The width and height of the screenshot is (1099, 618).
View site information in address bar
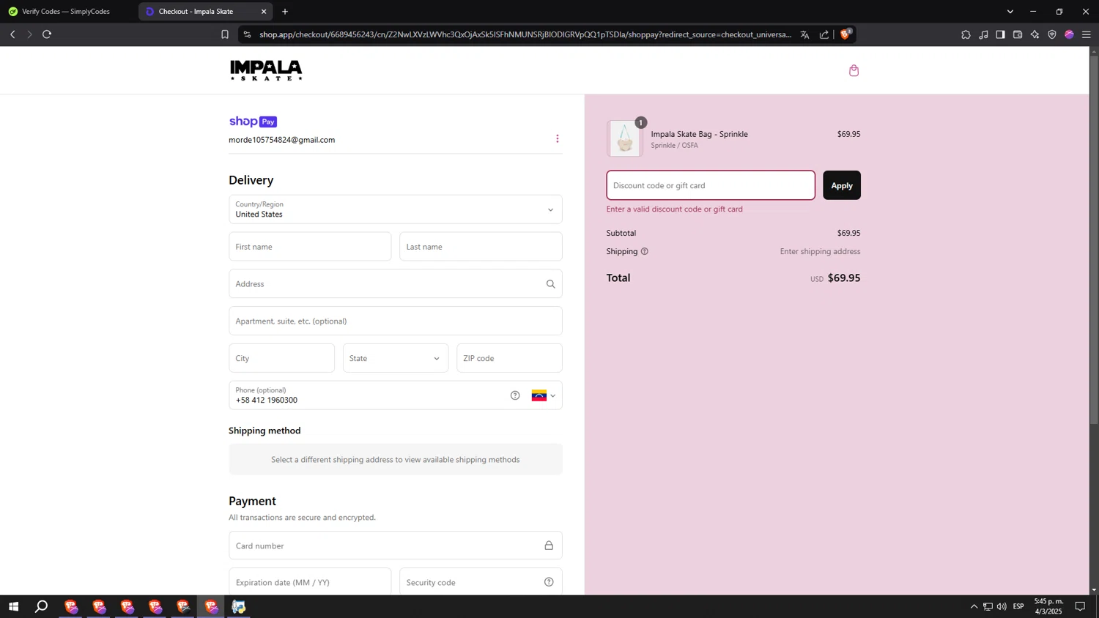(247, 34)
